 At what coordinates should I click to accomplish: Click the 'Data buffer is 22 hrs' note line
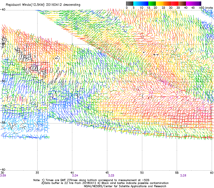point(105,183)
